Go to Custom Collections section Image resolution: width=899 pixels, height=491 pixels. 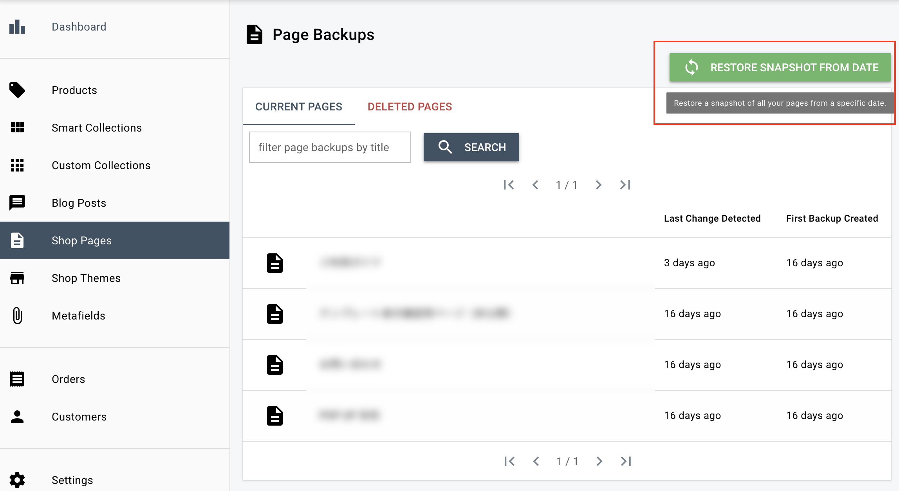115,165
